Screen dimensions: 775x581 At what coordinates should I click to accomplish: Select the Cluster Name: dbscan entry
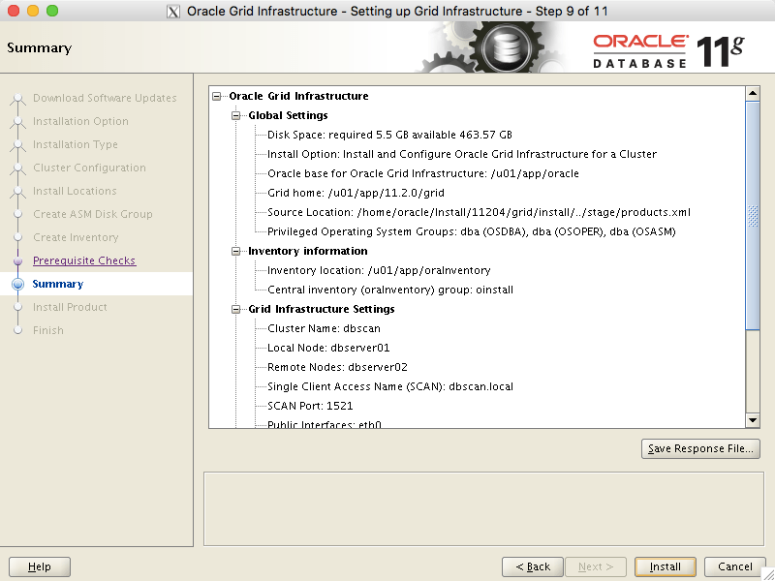(325, 328)
